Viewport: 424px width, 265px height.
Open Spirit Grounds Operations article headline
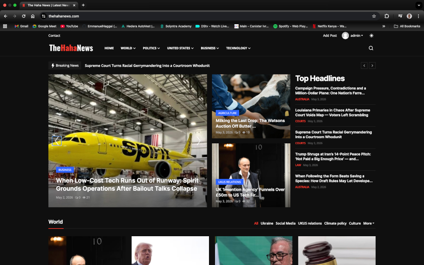click(x=127, y=184)
